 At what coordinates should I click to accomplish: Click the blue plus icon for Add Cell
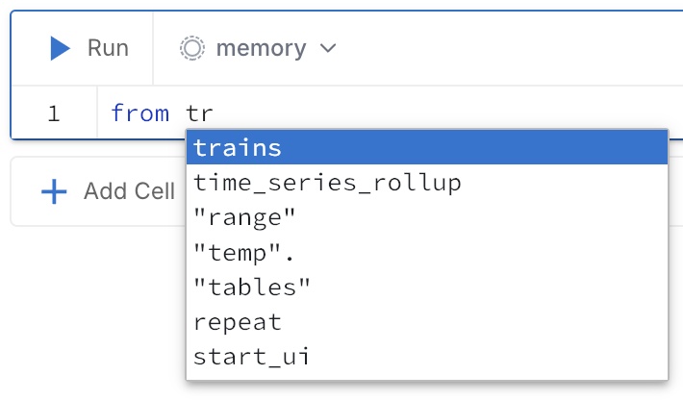coord(54,191)
